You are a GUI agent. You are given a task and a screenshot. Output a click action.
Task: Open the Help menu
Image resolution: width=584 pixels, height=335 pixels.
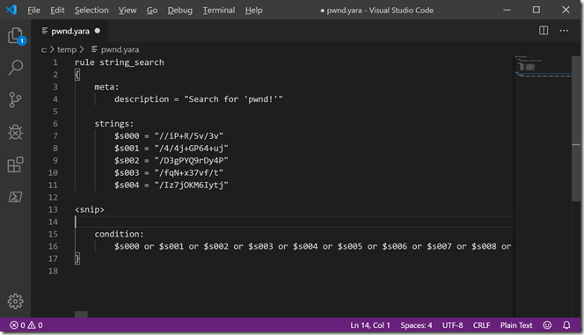253,11
